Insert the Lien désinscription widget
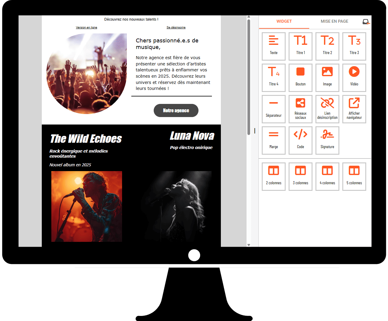Screen dimensions: 388x321 [x=327, y=109]
